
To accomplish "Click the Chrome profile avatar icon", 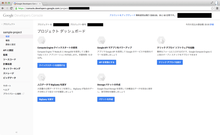I will 217,3.
